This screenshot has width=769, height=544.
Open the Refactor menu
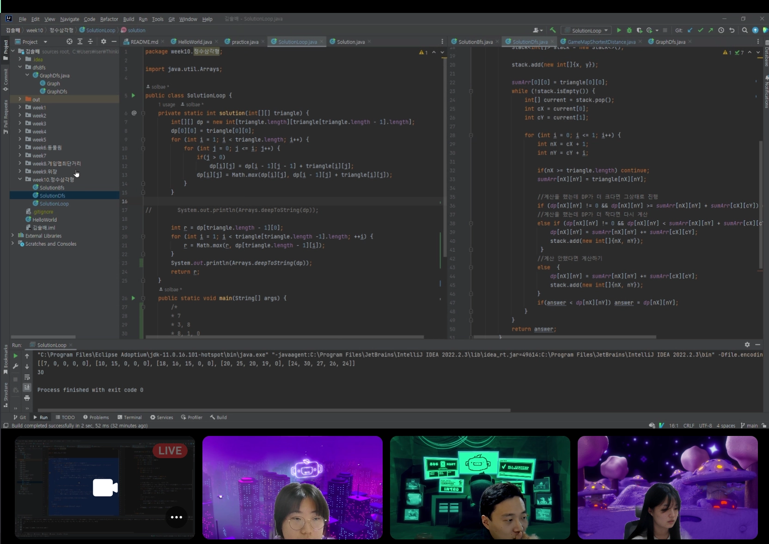[109, 19]
